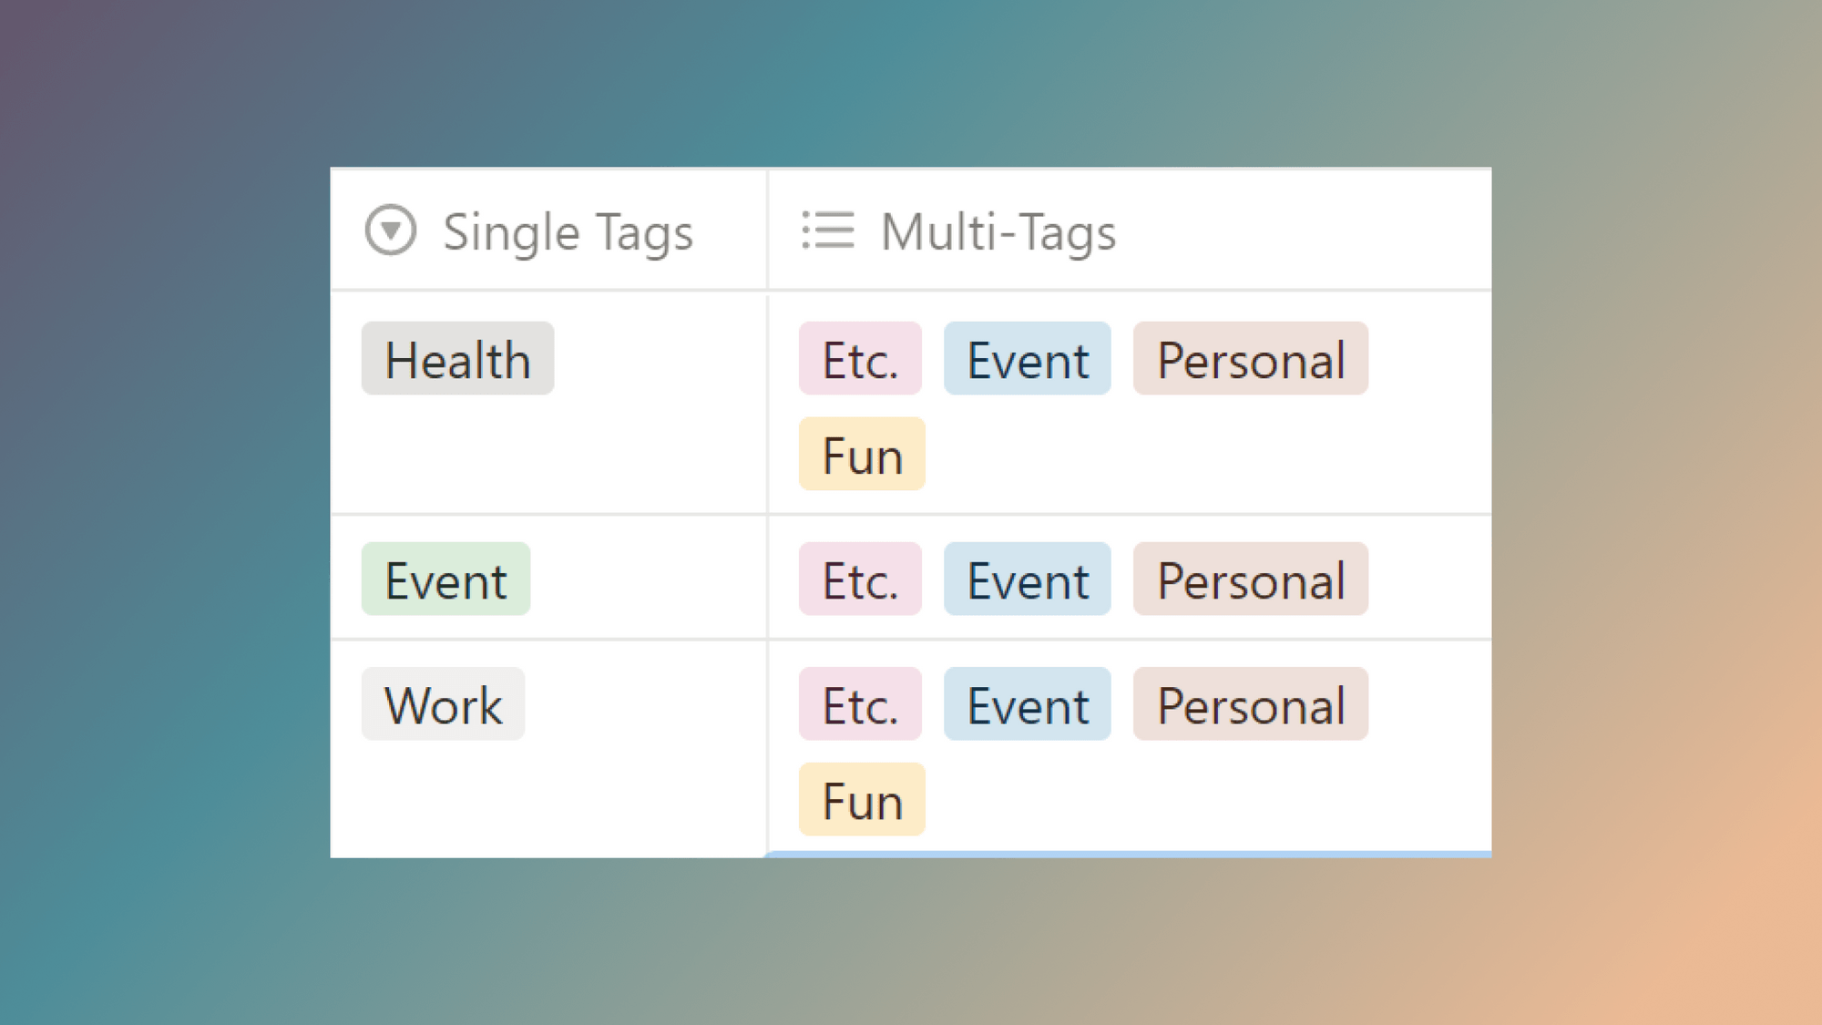Click the bulleted list icon beside Multi-Tags
This screenshot has width=1822, height=1025.
point(827,231)
